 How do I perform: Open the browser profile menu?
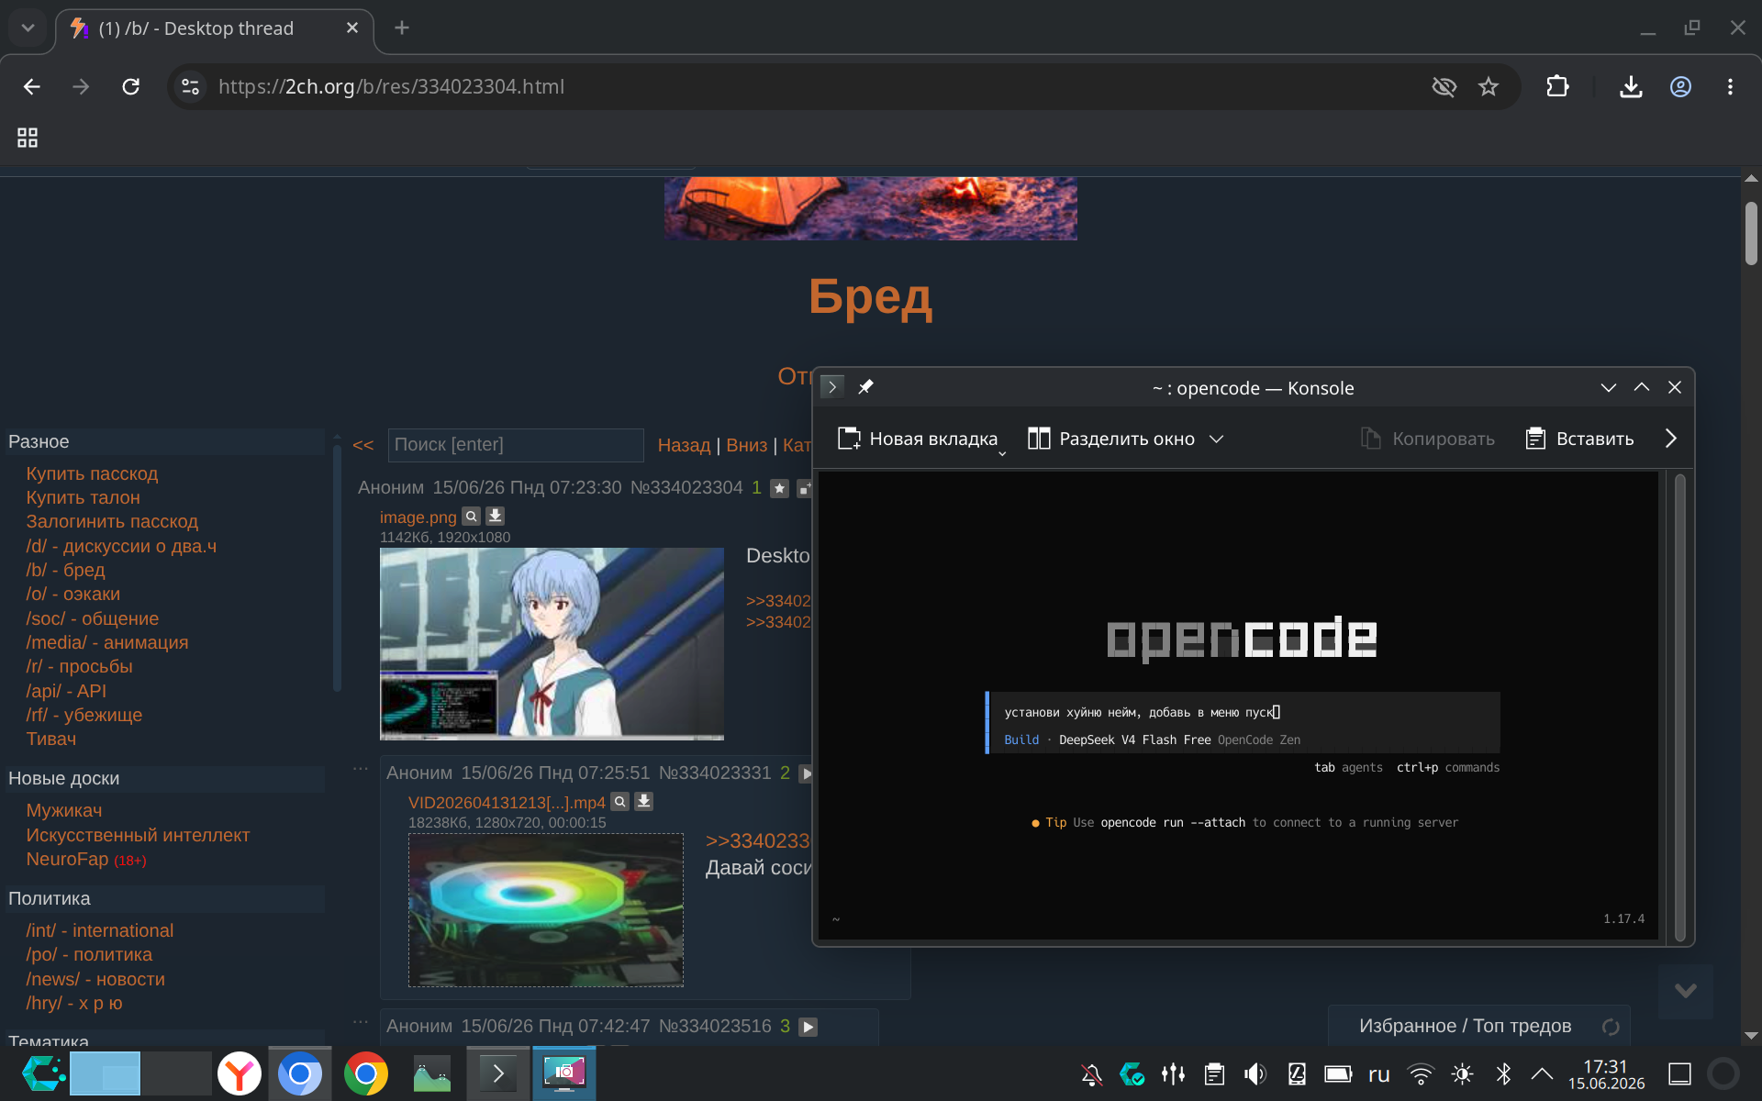pyautogui.click(x=1680, y=86)
